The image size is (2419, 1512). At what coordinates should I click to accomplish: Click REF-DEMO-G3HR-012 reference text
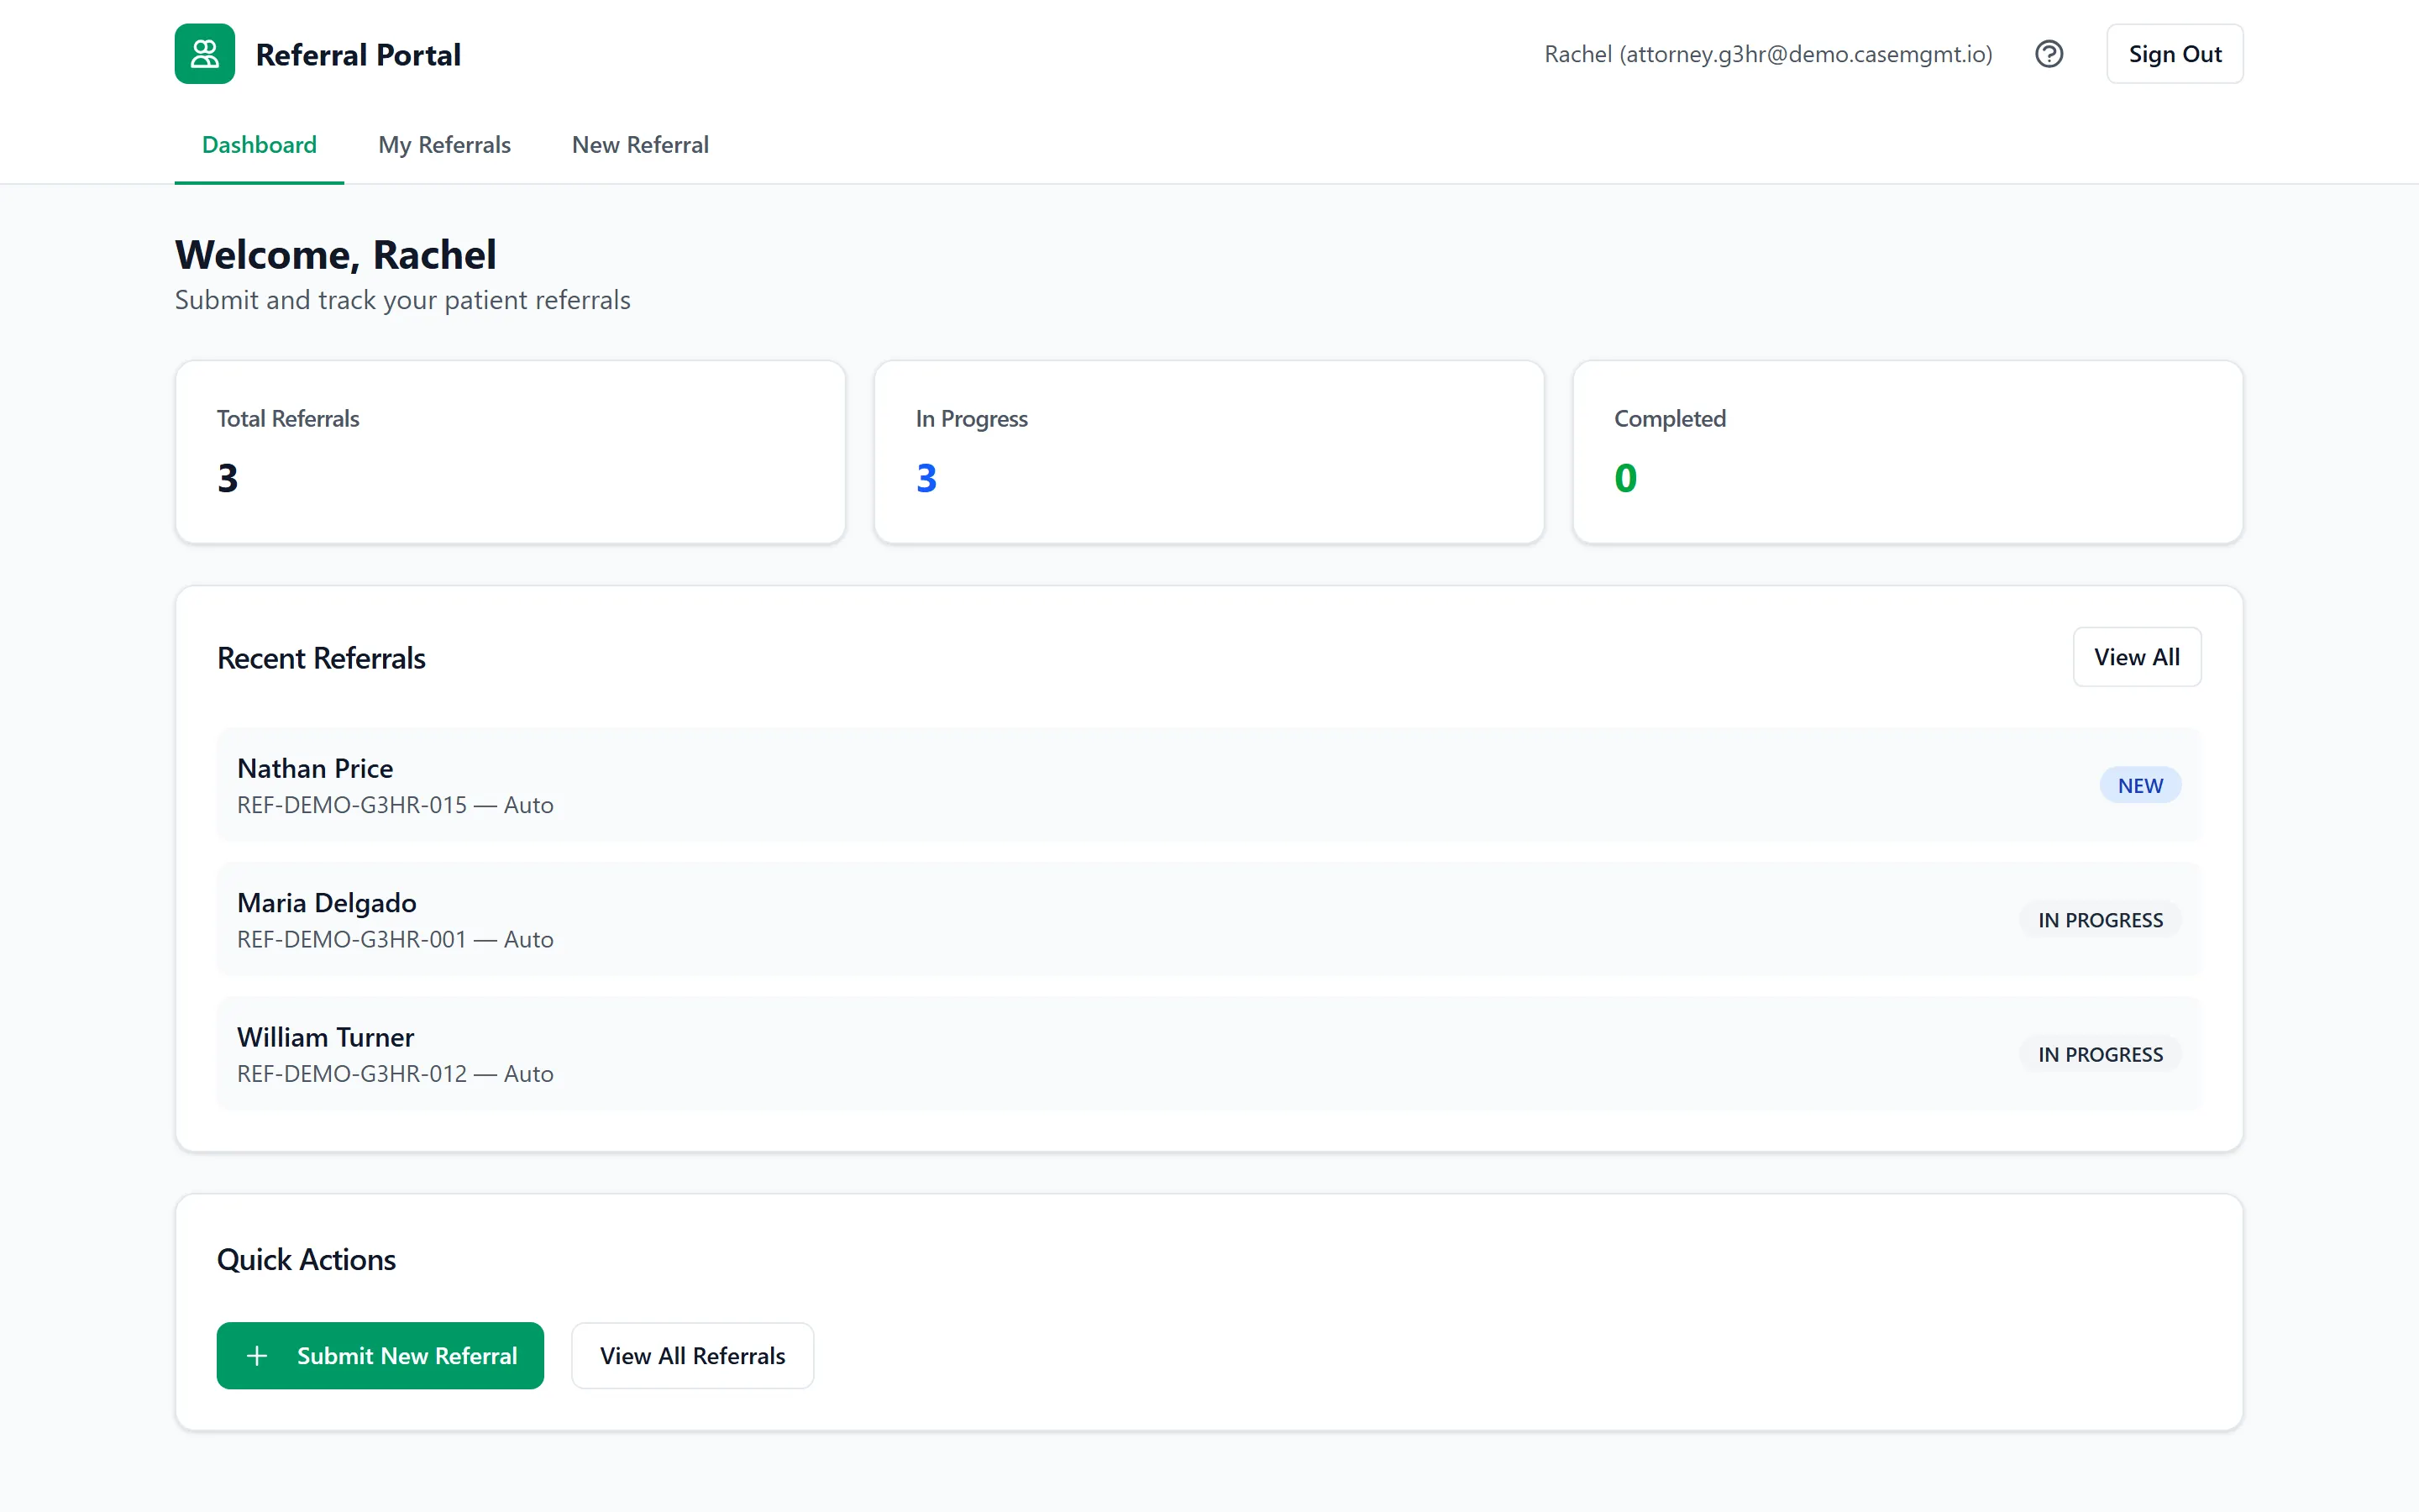point(352,1074)
